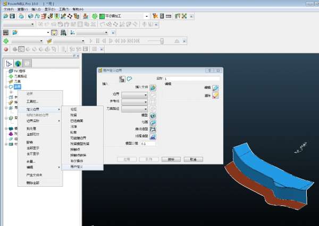Viewport: 319px width, 226px height.
Task: Click the 应用 button in the dialog
Action: (127, 159)
